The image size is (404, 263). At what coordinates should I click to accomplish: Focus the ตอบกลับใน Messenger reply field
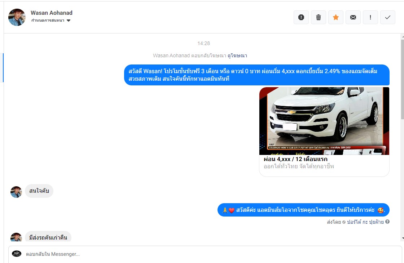click(x=205, y=254)
